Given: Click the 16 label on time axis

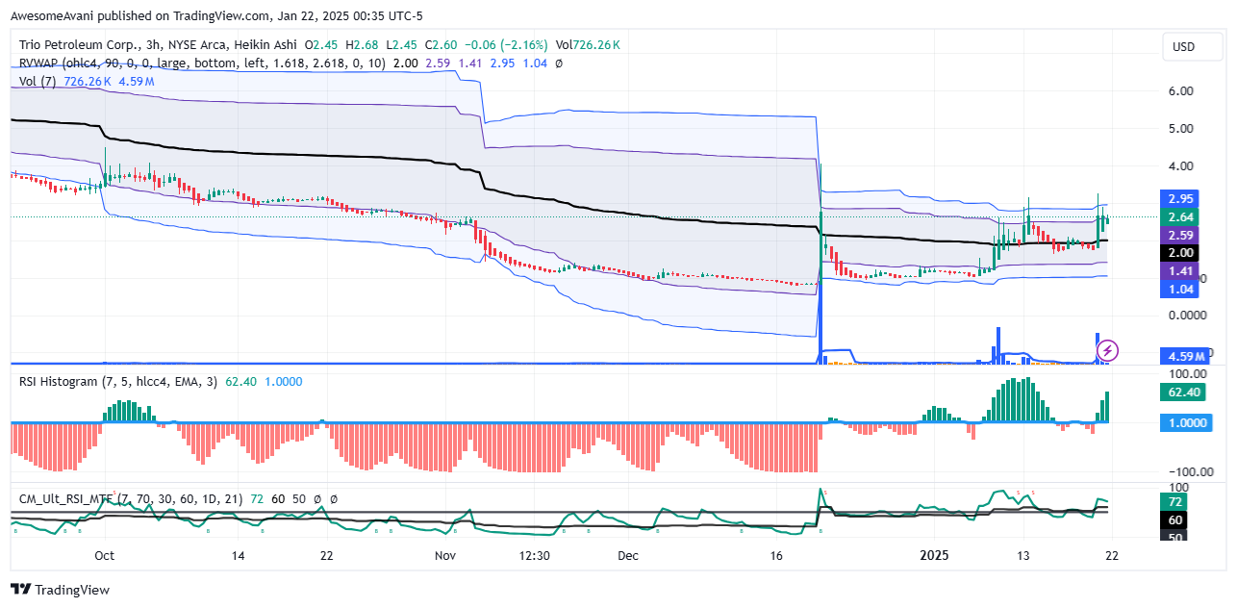Looking at the screenshot, I should (777, 556).
